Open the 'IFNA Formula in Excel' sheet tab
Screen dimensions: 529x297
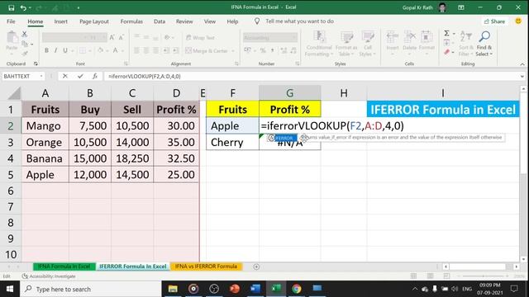click(x=64, y=266)
